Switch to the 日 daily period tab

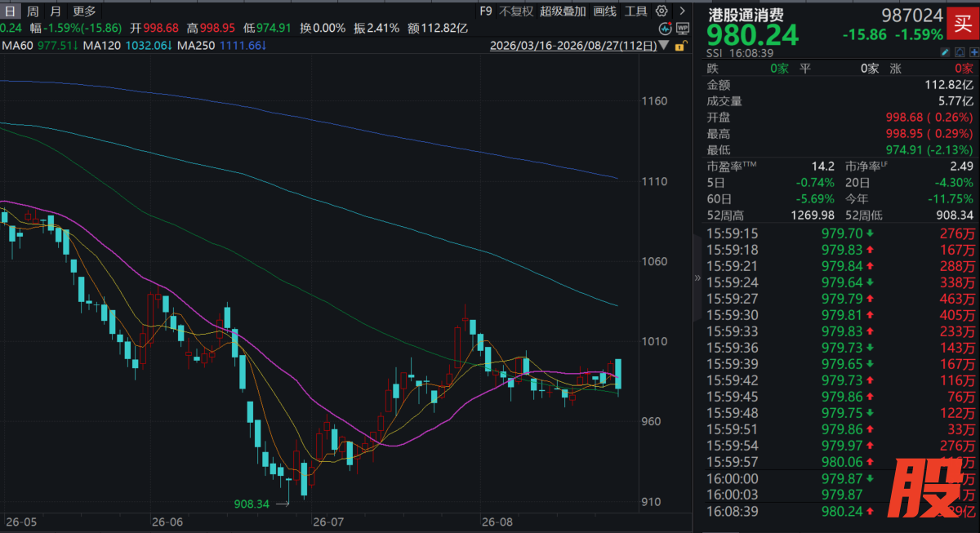tap(11, 11)
